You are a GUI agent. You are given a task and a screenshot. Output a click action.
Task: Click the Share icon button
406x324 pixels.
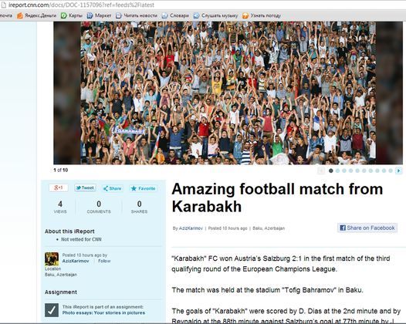(113, 188)
